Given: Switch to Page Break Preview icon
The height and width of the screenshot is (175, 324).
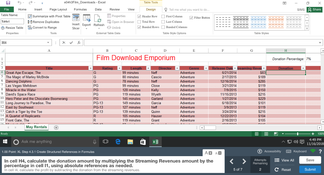Looking at the screenshot, I should (x=276, y=134).
